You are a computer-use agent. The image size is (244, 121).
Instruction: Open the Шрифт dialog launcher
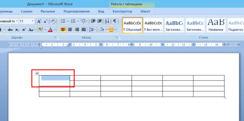tap(55, 37)
